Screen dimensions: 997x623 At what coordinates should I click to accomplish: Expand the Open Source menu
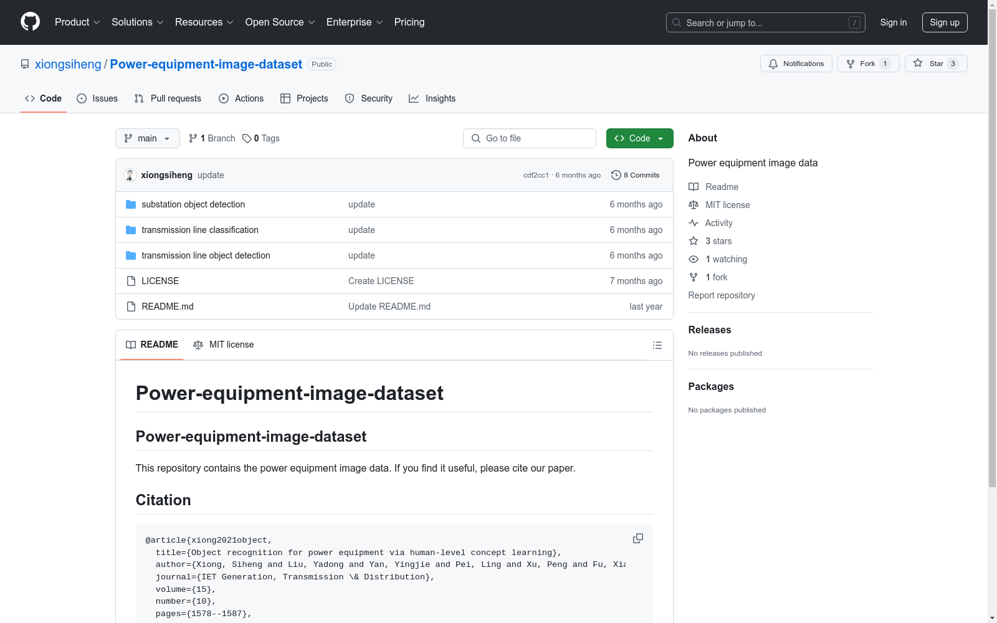[280, 22]
